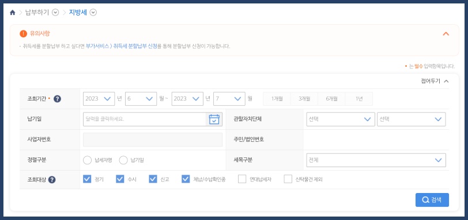Set period to 1년

(359, 99)
